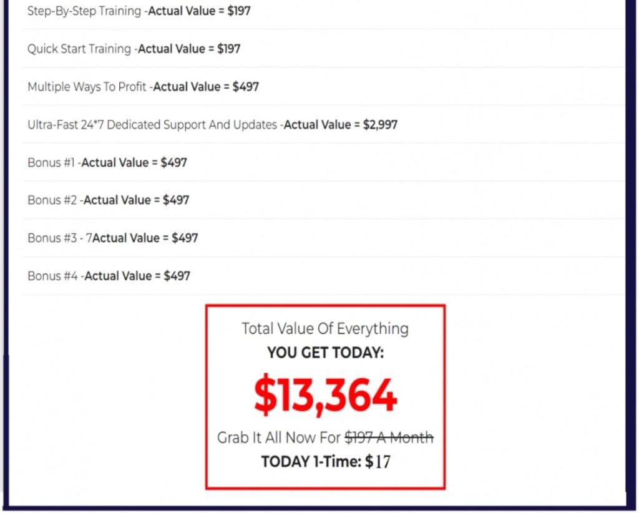Click the YOU GET TODAY heading

(325, 353)
